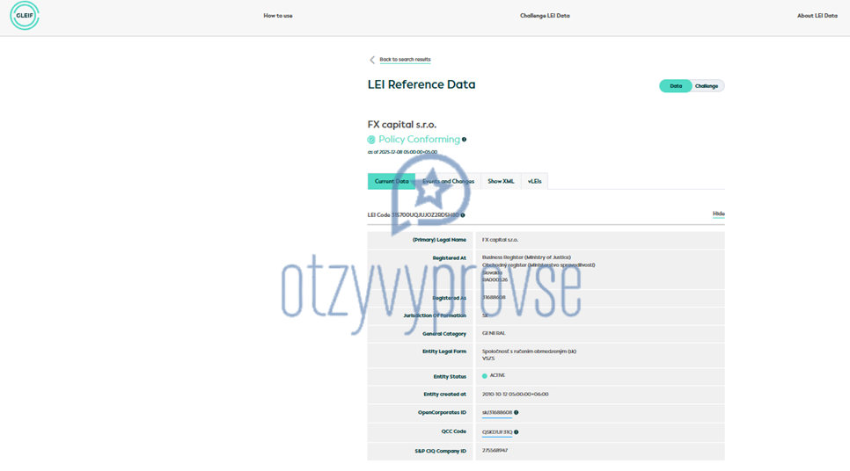Screen dimensions: 850x471
Task: Click the 'ACTIVE' status text
Action: (x=497, y=375)
